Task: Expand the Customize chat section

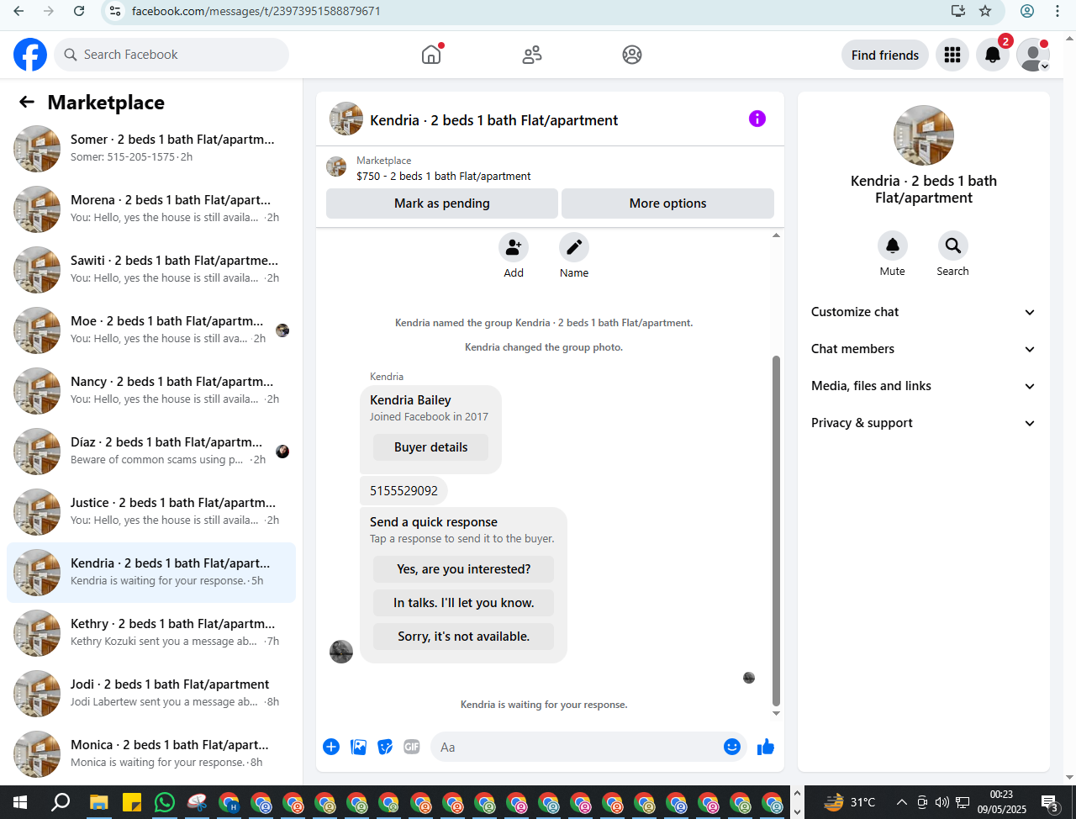Action: click(924, 312)
